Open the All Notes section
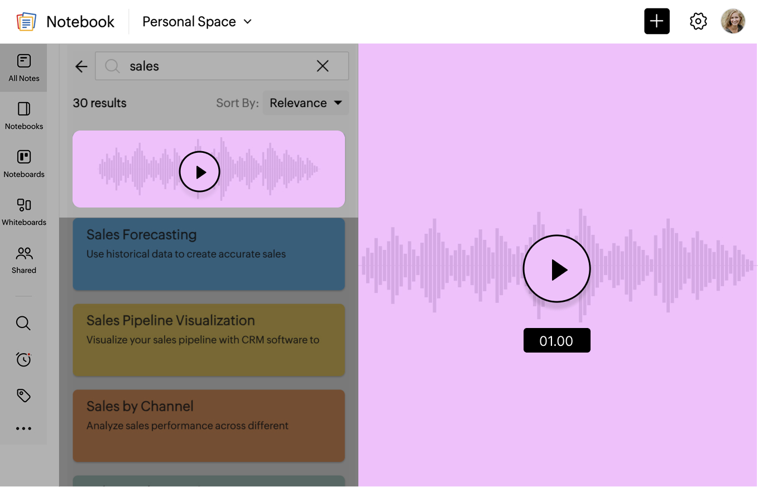The image size is (758, 487). tap(23, 67)
